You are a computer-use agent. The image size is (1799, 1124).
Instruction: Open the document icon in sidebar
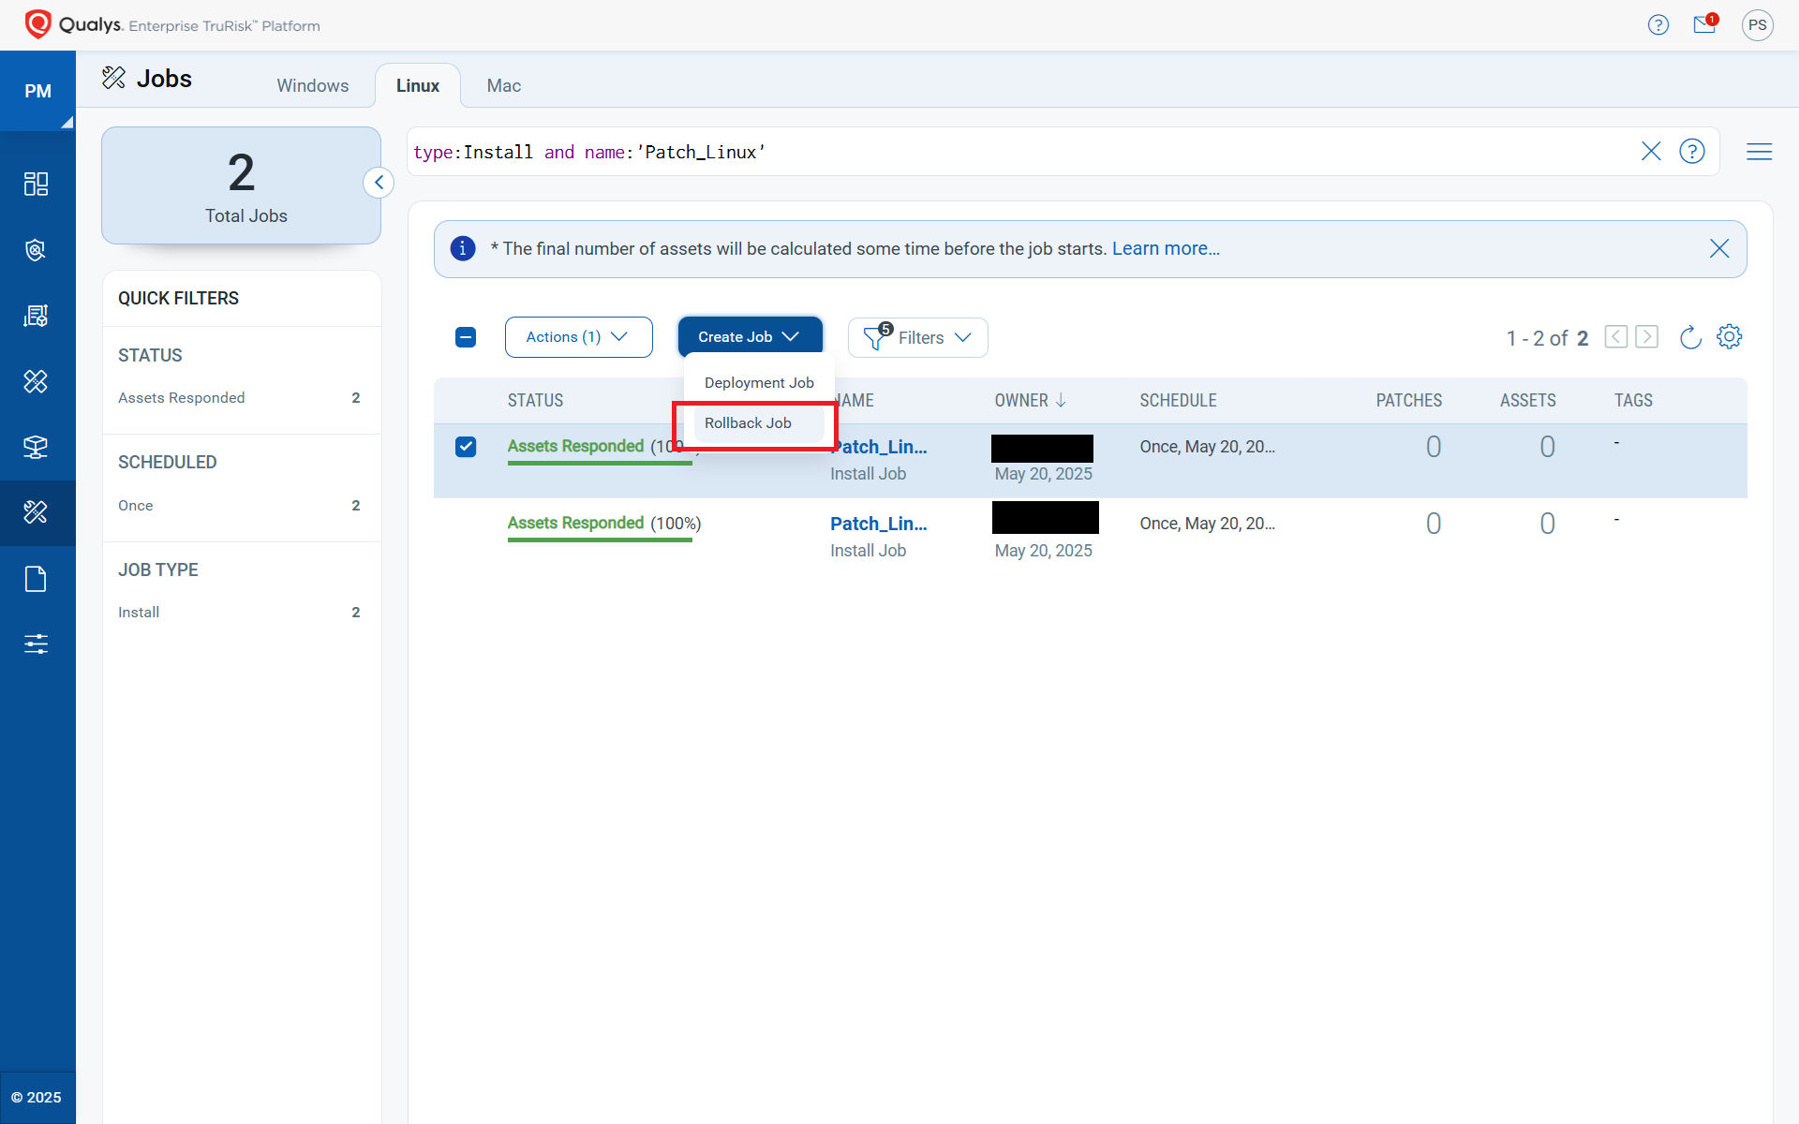point(36,579)
